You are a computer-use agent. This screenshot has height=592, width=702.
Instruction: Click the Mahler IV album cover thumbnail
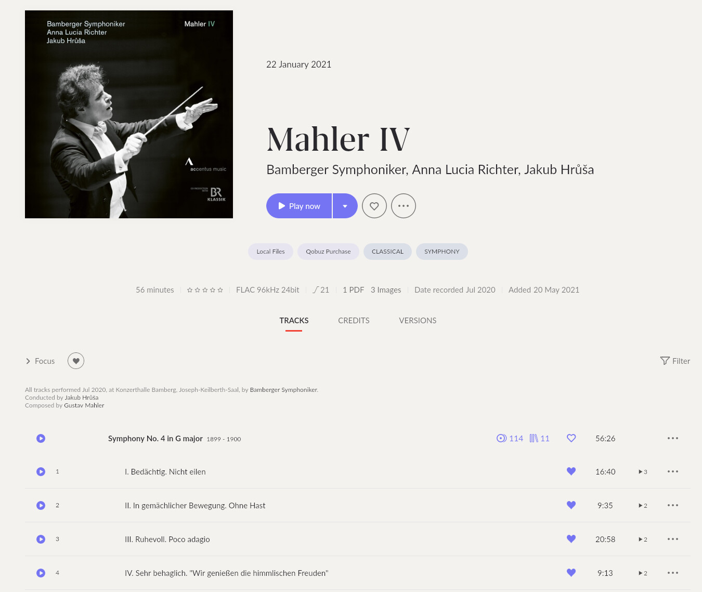click(129, 114)
